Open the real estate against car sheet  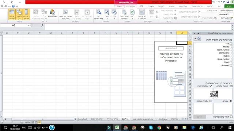(143, 119)
